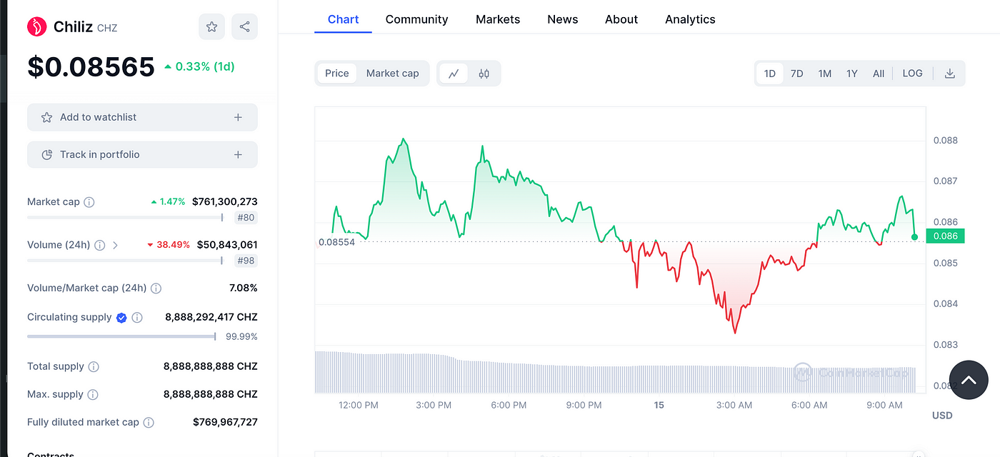The width and height of the screenshot is (1000, 457).
Task: Click plus icon on Track in portfolio
Action: 238,154
